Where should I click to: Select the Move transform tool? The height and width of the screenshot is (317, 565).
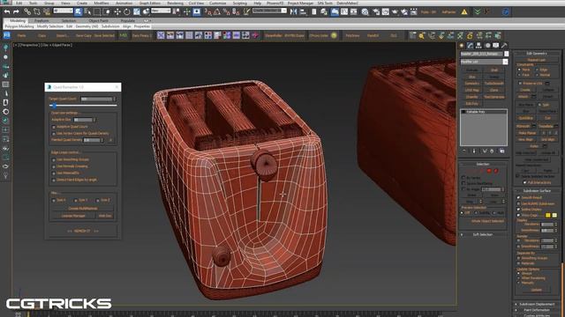117,11
